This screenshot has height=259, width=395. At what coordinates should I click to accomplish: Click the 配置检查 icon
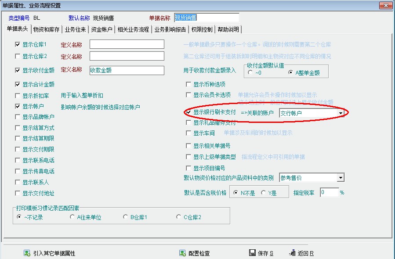tap(182, 253)
